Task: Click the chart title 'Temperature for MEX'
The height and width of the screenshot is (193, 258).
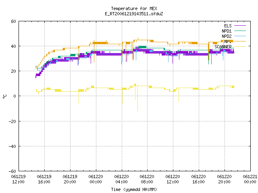Action: coord(134,8)
